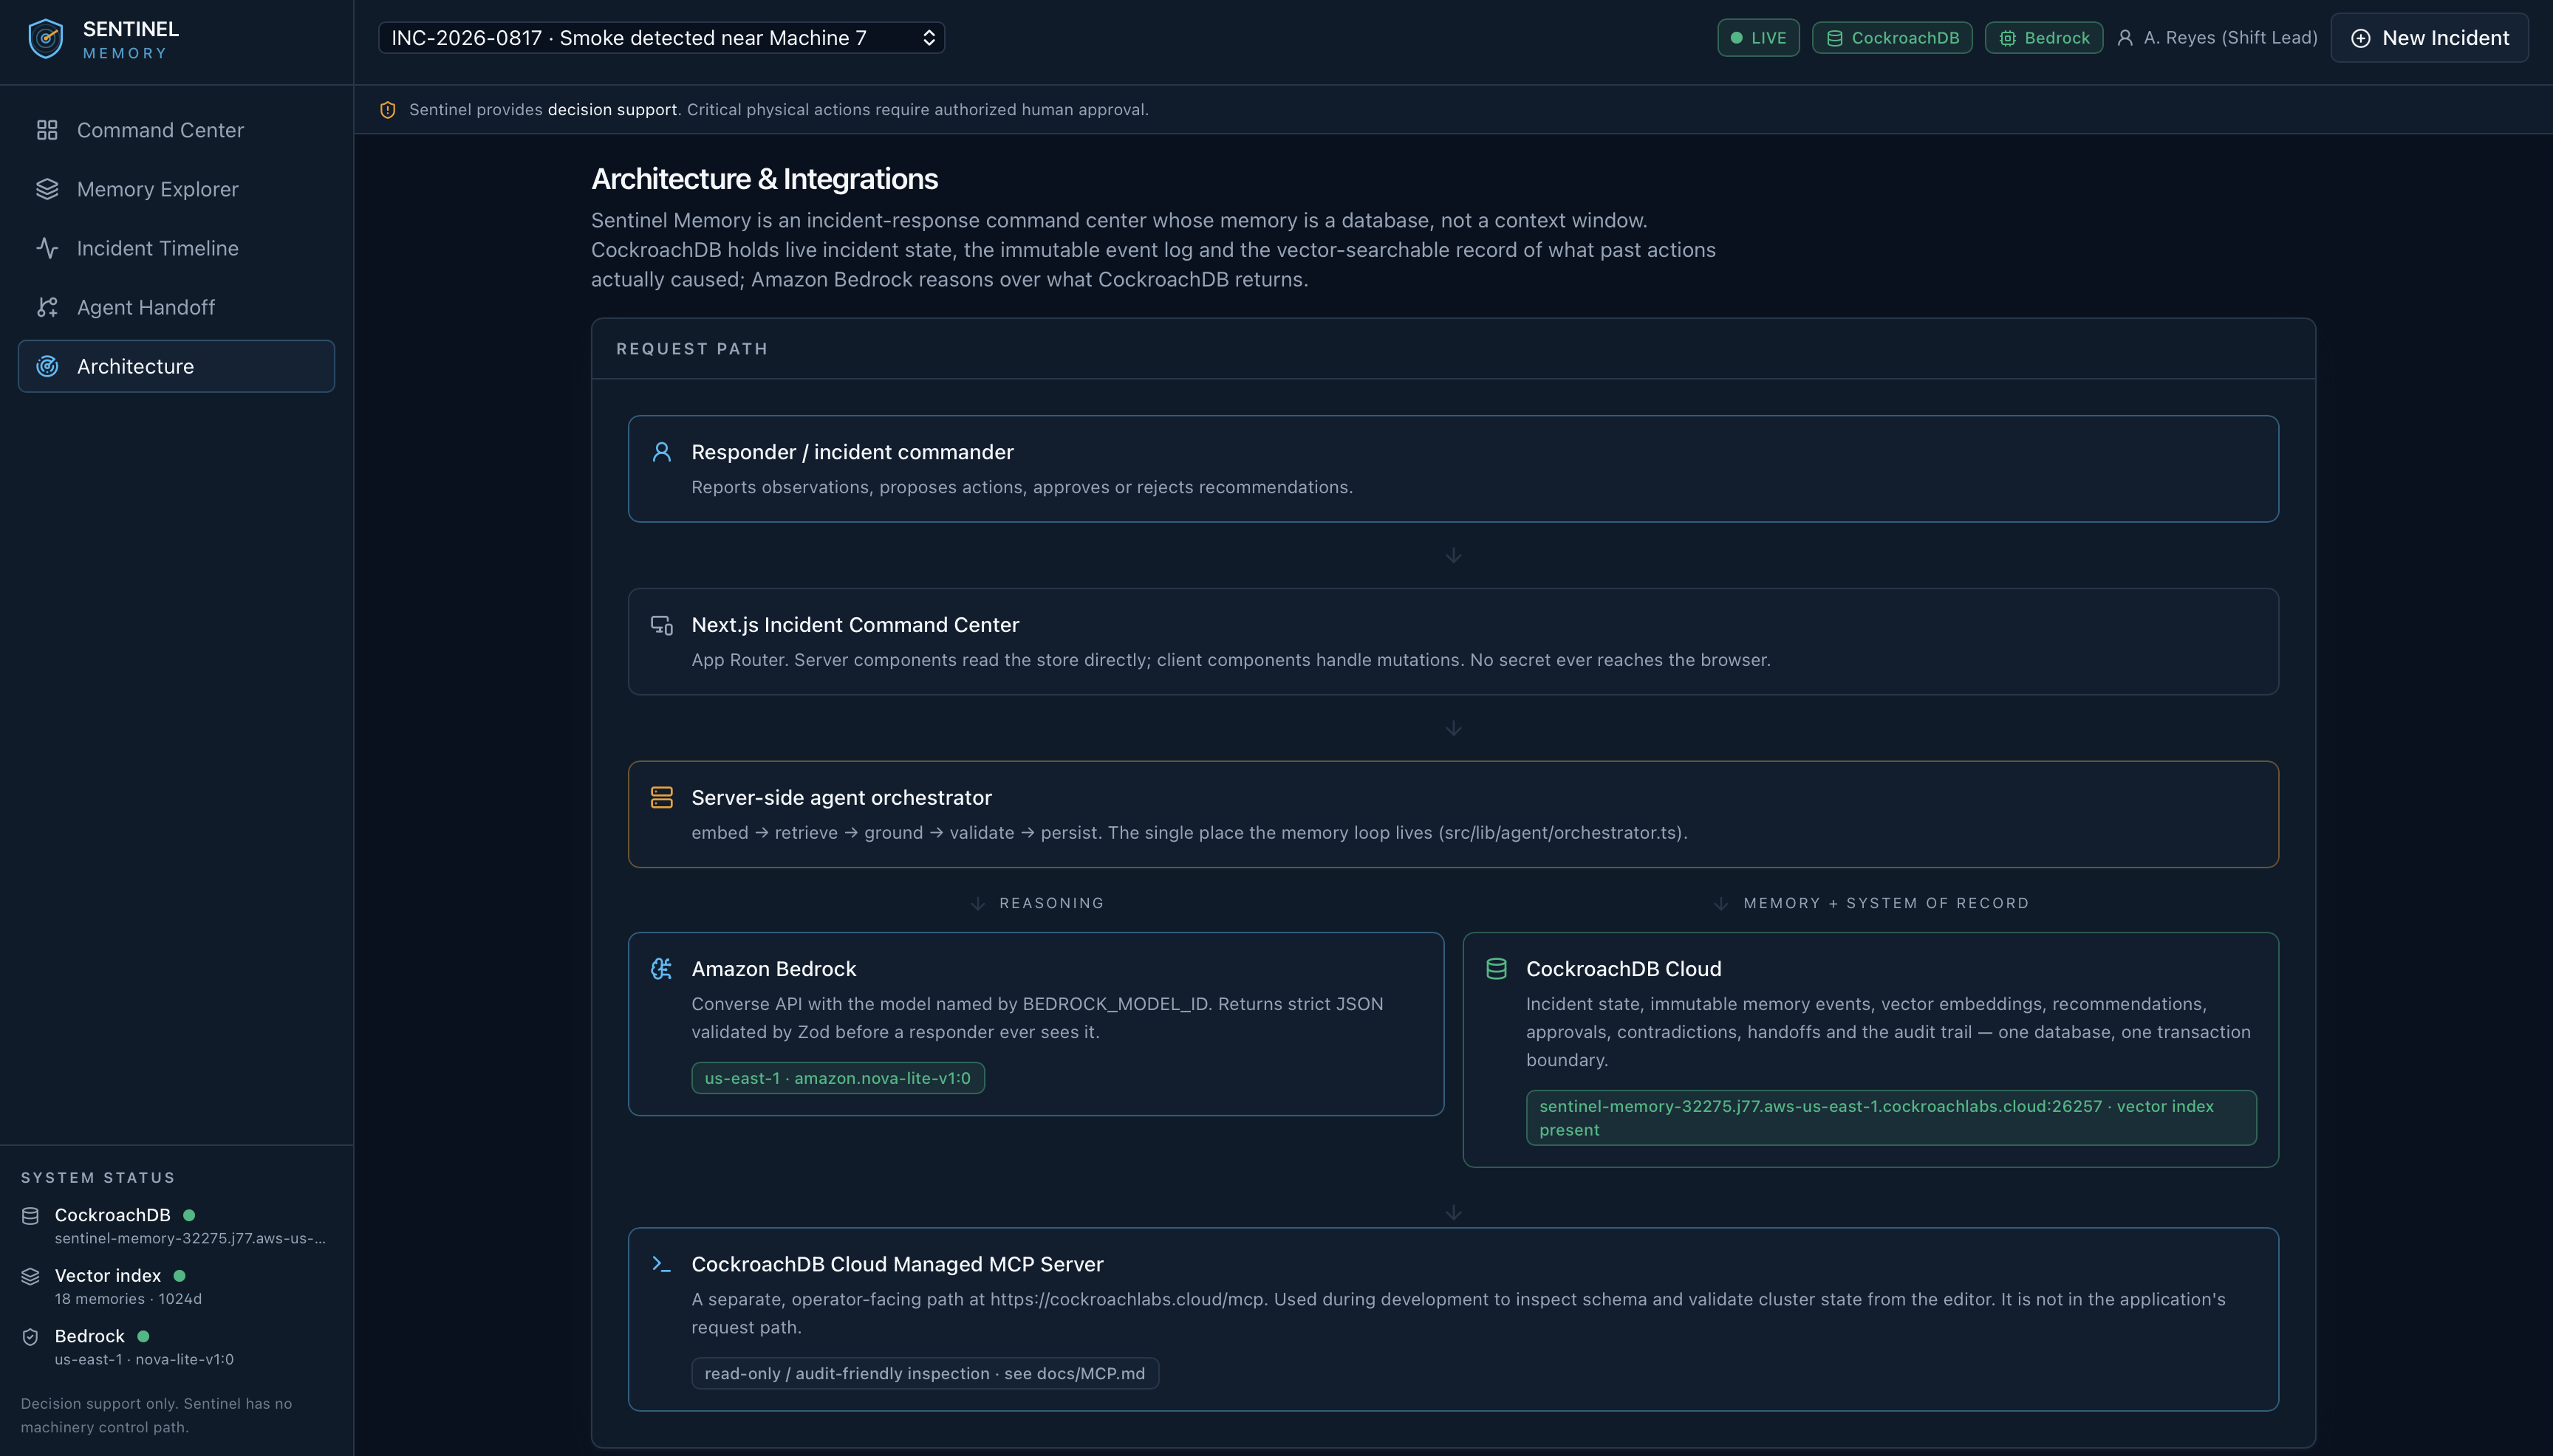Click the CockroachDB label in System Status

(112, 1215)
